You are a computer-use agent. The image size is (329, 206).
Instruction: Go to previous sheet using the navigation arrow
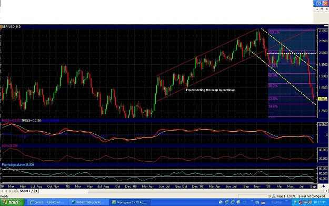click(x=6, y=191)
